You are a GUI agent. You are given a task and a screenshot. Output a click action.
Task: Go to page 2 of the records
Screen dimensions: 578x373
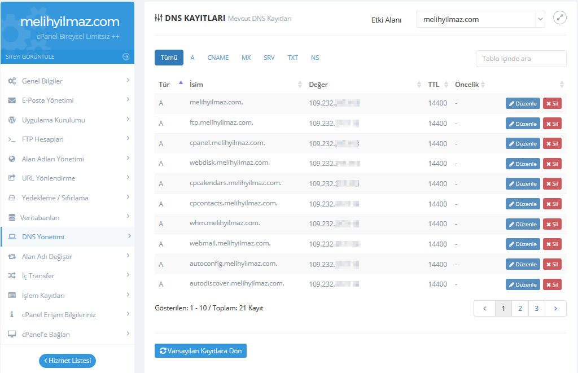[520, 309]
